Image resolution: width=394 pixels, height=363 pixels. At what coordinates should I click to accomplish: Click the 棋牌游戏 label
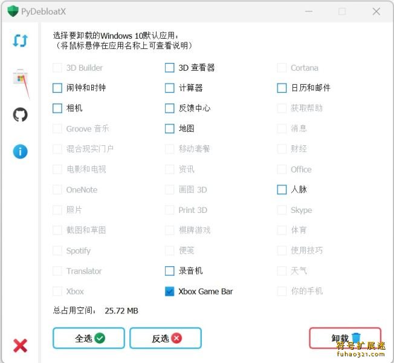(195, 230)
